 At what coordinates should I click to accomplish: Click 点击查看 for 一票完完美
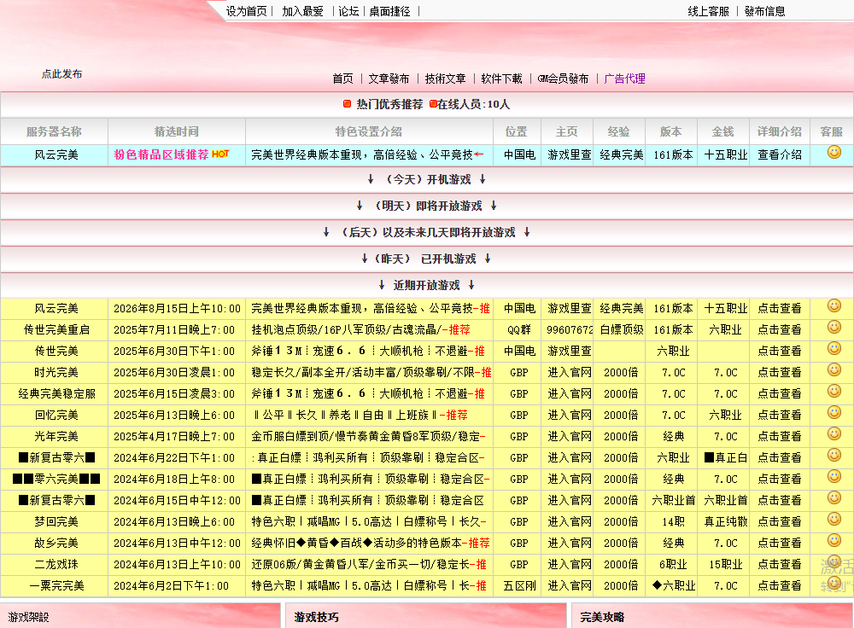click(780, 586)
